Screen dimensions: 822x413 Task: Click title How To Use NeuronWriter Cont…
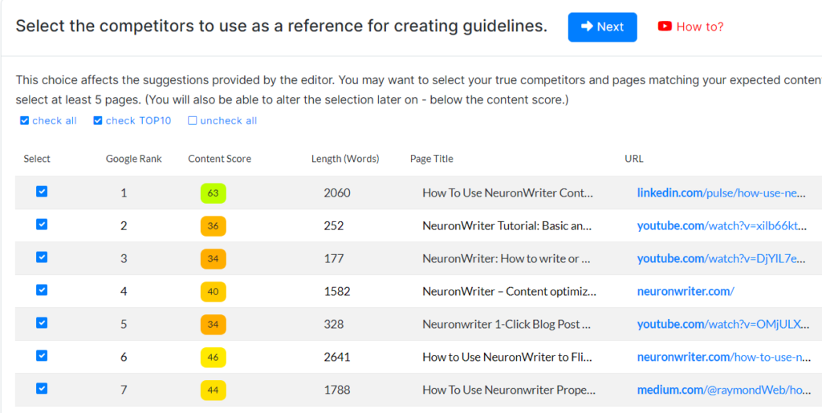pos(507,193)
